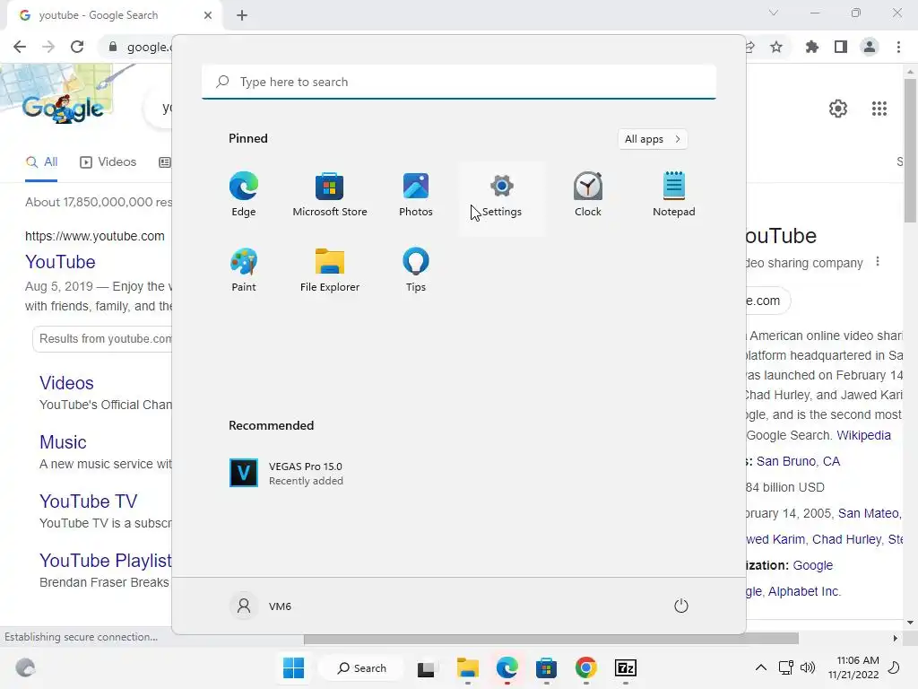Open the Tips app
The height and width of the screenshot is (689, 918).
point(416,270)
